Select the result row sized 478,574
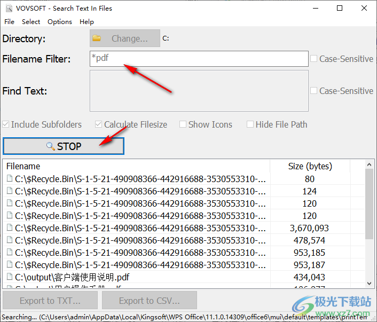This screenshot has height=322, width=377. pyautogui.click(x=184, y=240)
